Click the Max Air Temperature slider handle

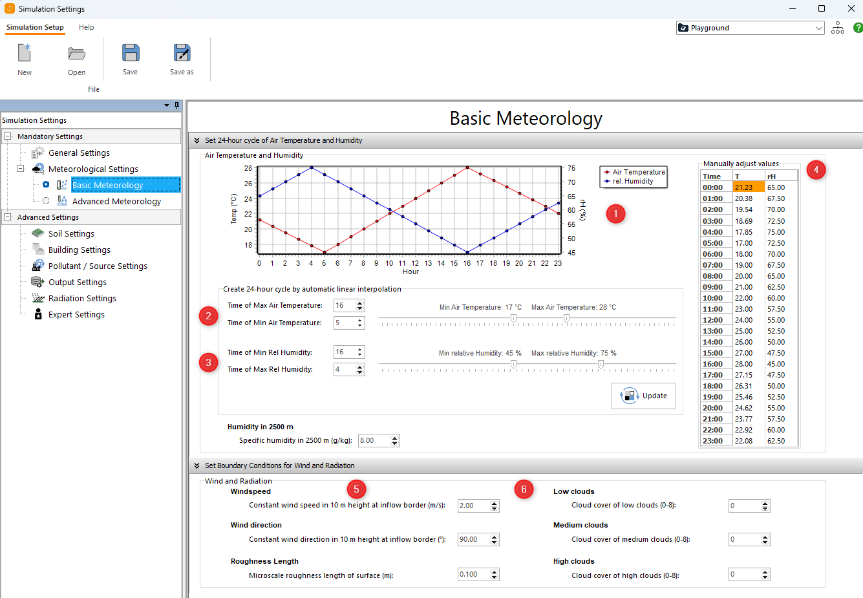click(566, 318)
